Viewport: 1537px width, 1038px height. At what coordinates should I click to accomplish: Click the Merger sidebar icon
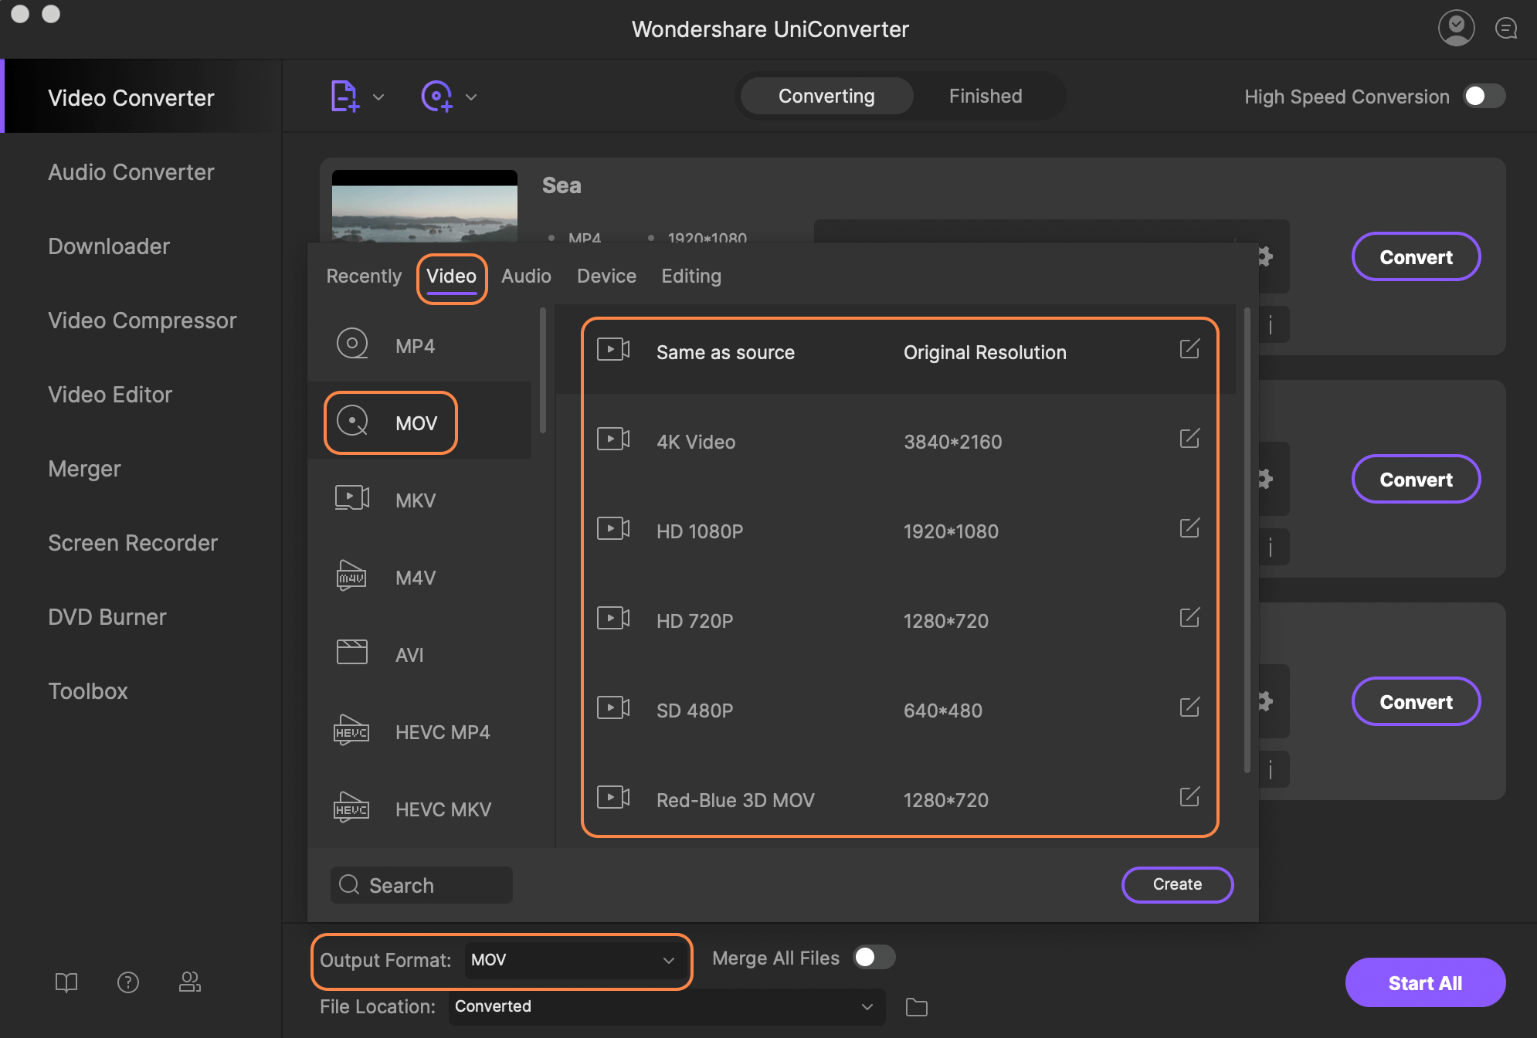[83, 468]
